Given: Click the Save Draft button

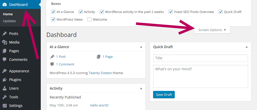Looking at the screenshot, I should click(164, 94).
